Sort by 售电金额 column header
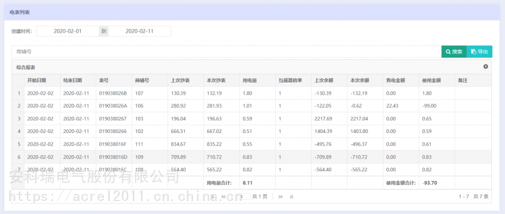Viewport: 505px width, 214px height. (x=400, y=80)
